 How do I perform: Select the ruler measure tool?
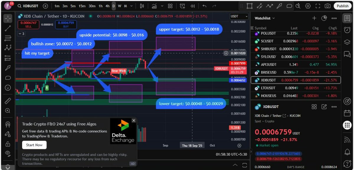[8, 101]
